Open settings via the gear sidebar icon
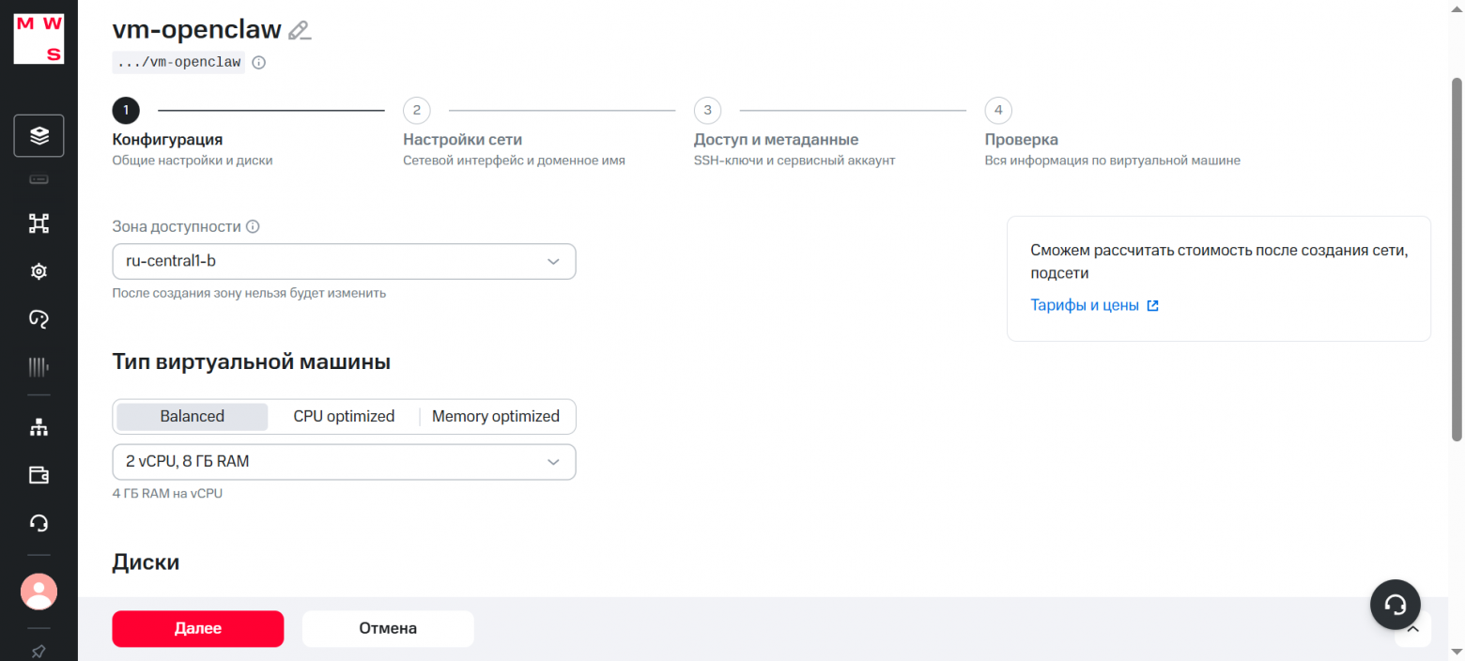This screenshot has width=1465, height=661. [x=38, y=270]
